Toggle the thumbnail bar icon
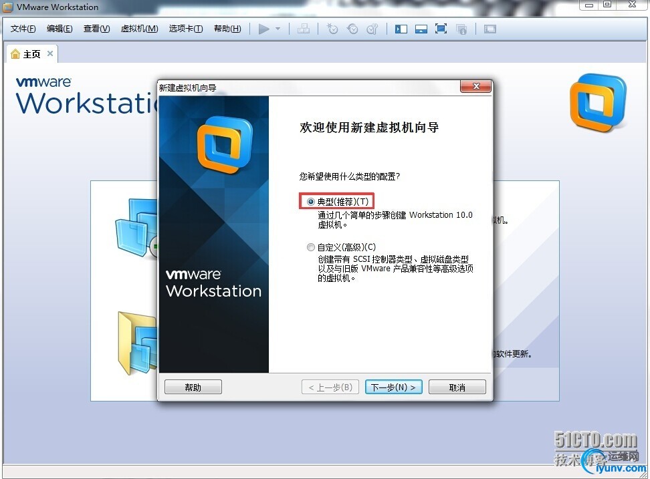This screenshot has width=650, height=479. (421, 29)
